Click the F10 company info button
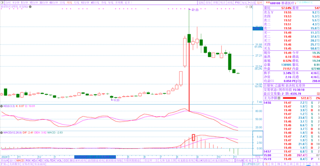 pos(237,3)
